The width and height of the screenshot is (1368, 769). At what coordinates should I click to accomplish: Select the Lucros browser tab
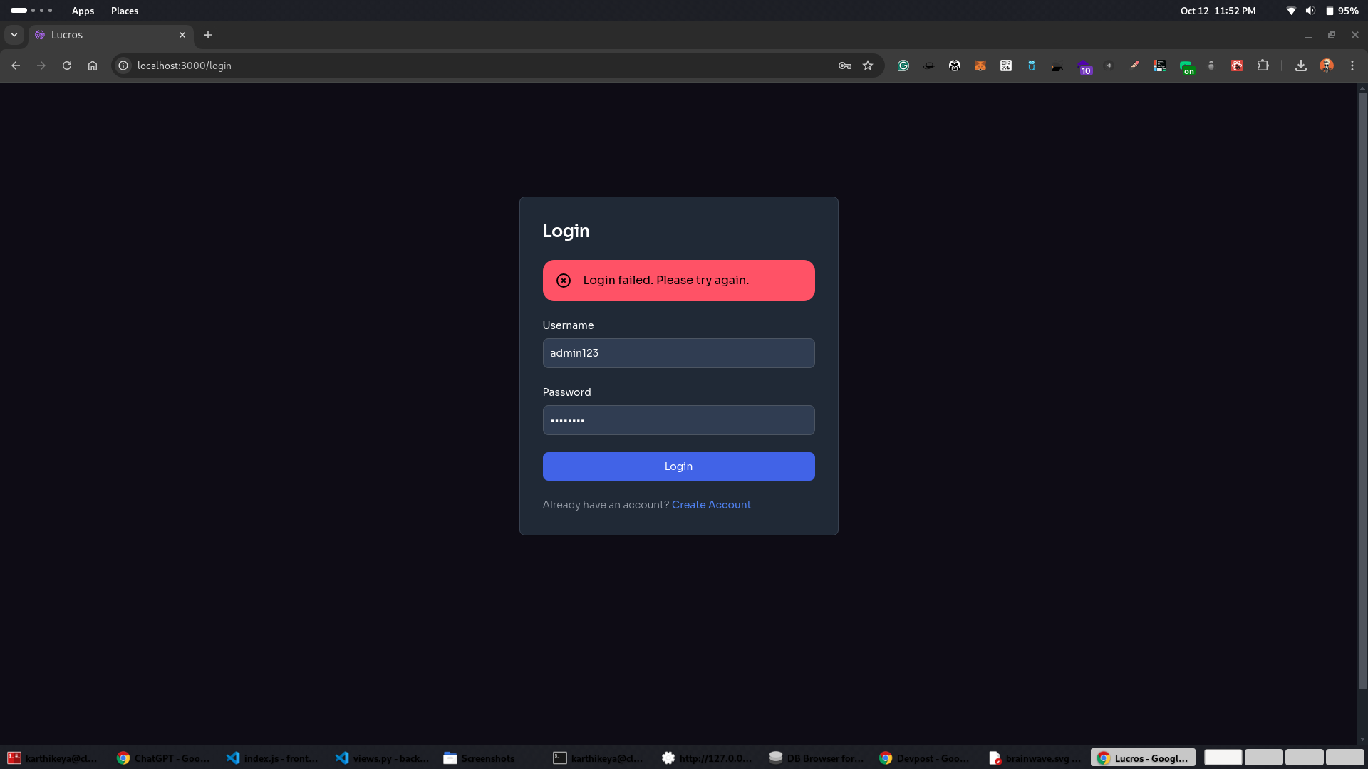[x=107, y=35]
